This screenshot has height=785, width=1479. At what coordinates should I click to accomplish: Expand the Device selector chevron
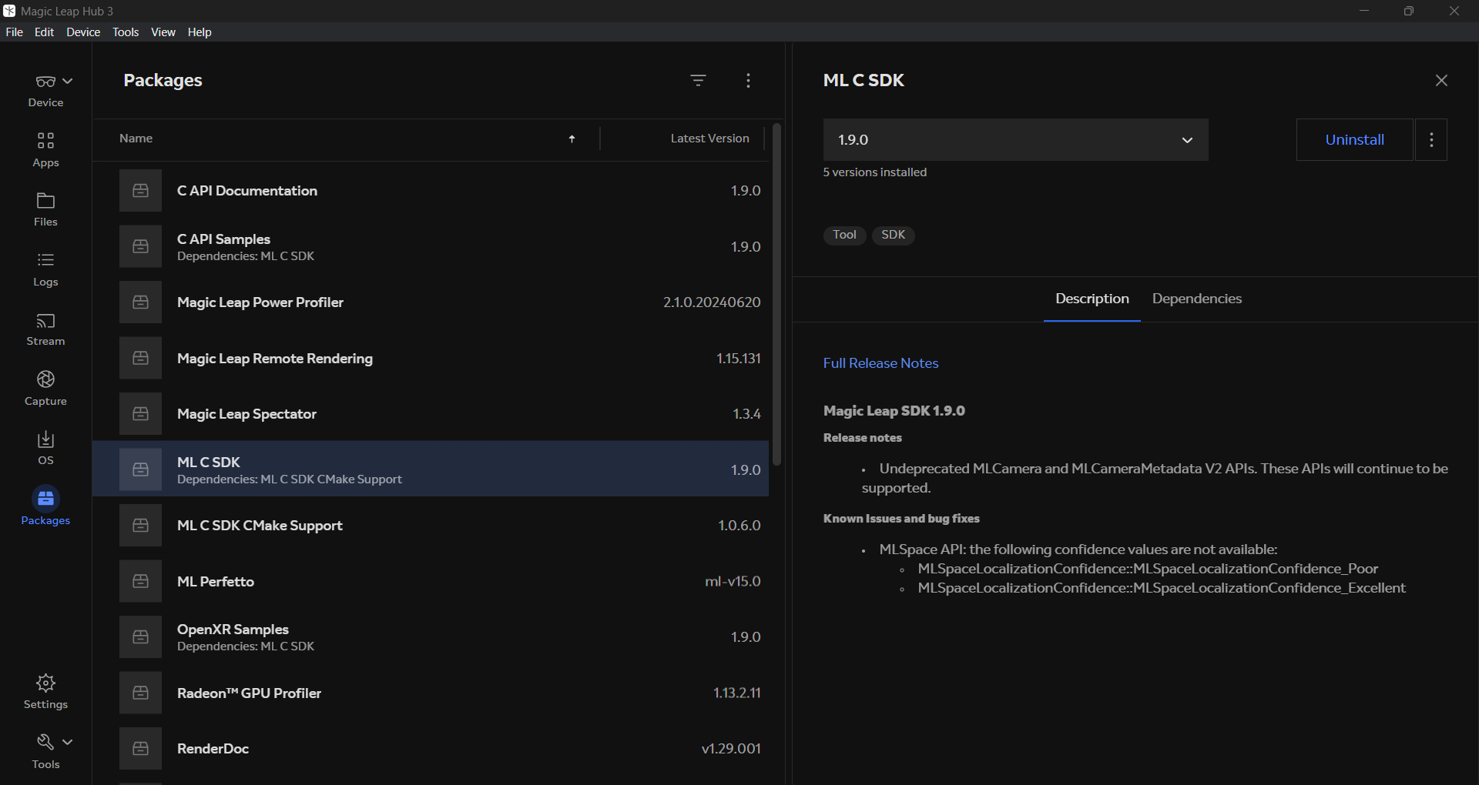pos(66,80)
